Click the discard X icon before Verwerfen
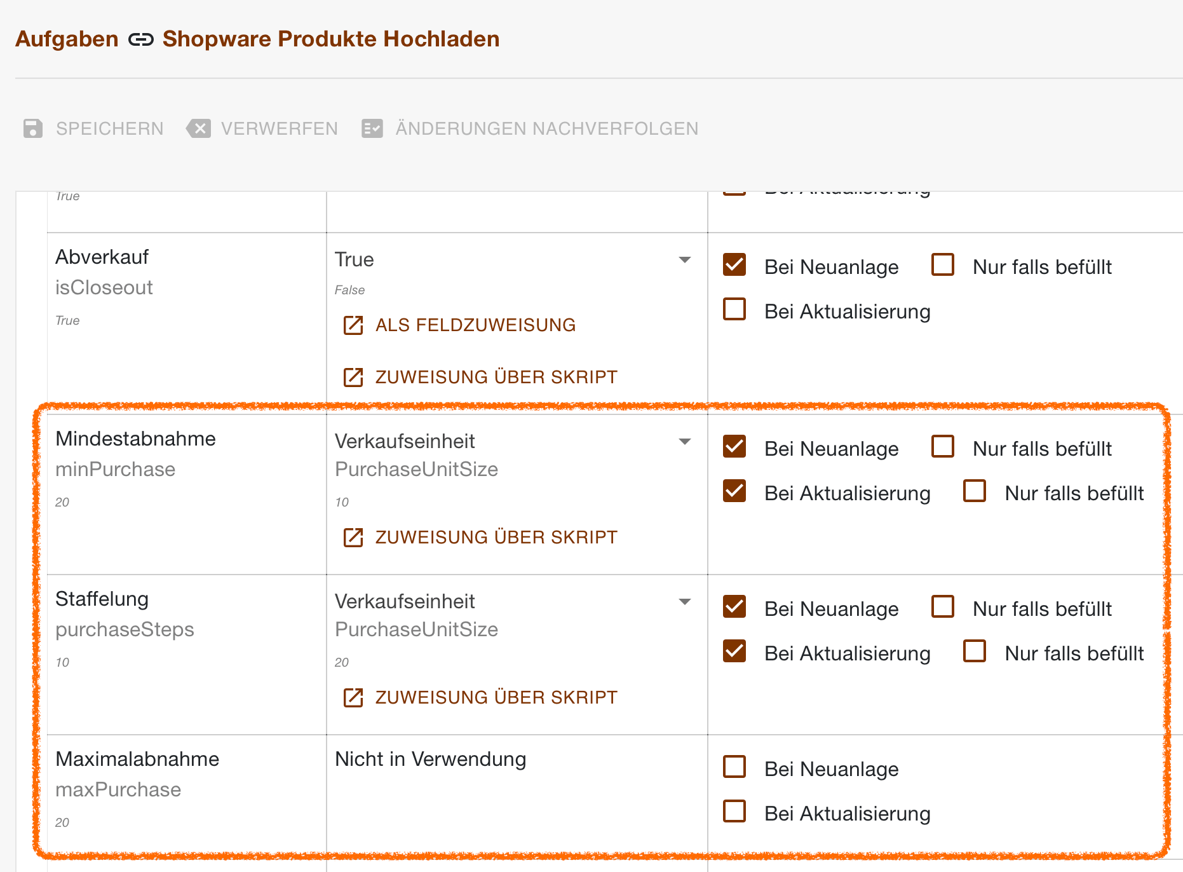 199,128
